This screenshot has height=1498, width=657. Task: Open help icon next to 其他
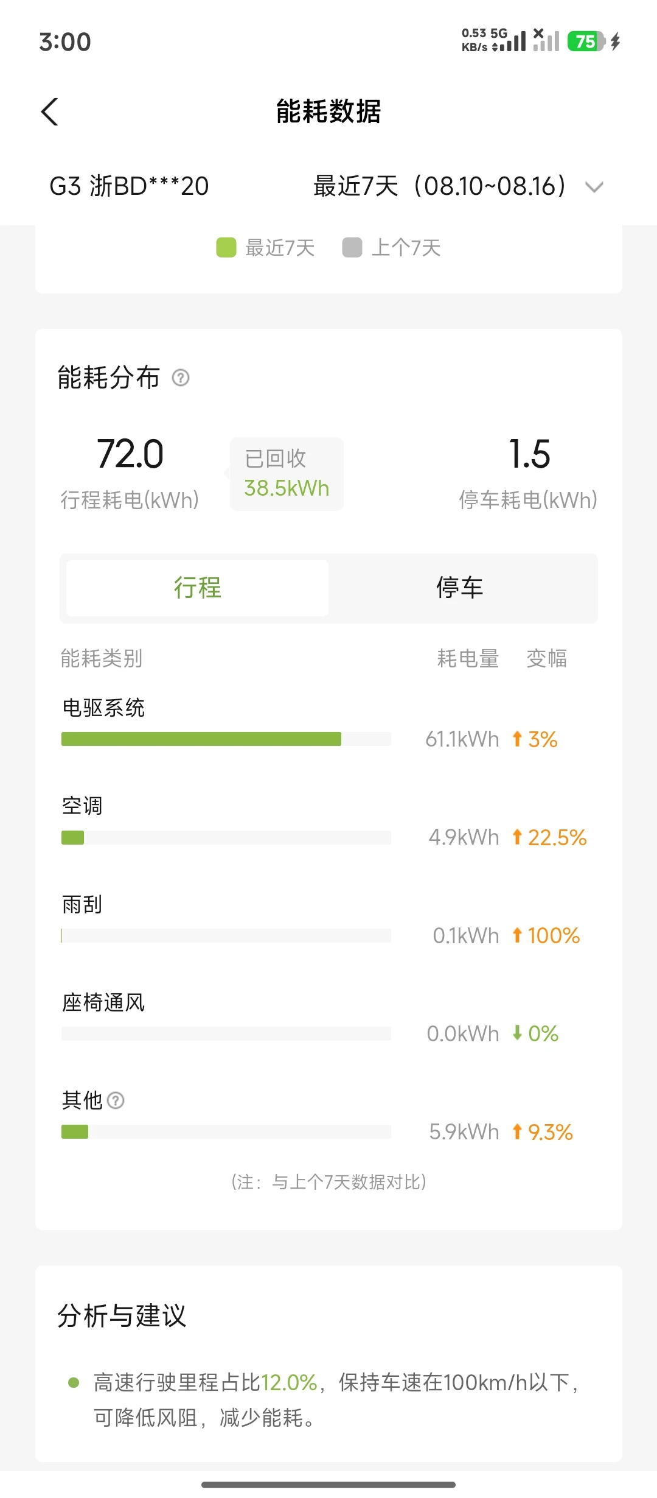tap(116, 1100)
